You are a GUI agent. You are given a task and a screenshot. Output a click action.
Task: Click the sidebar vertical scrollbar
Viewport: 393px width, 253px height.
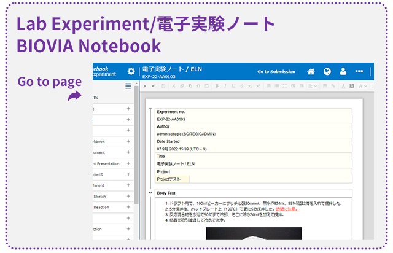point(136,146)
